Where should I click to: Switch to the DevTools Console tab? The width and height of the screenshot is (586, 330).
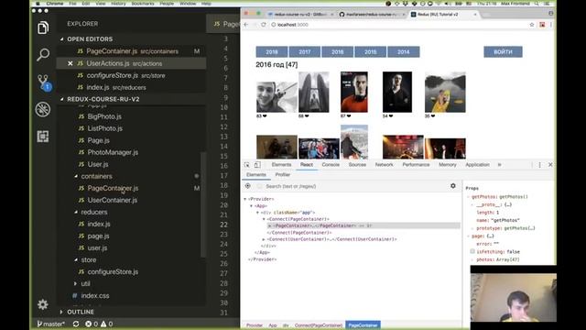point(331,165)
